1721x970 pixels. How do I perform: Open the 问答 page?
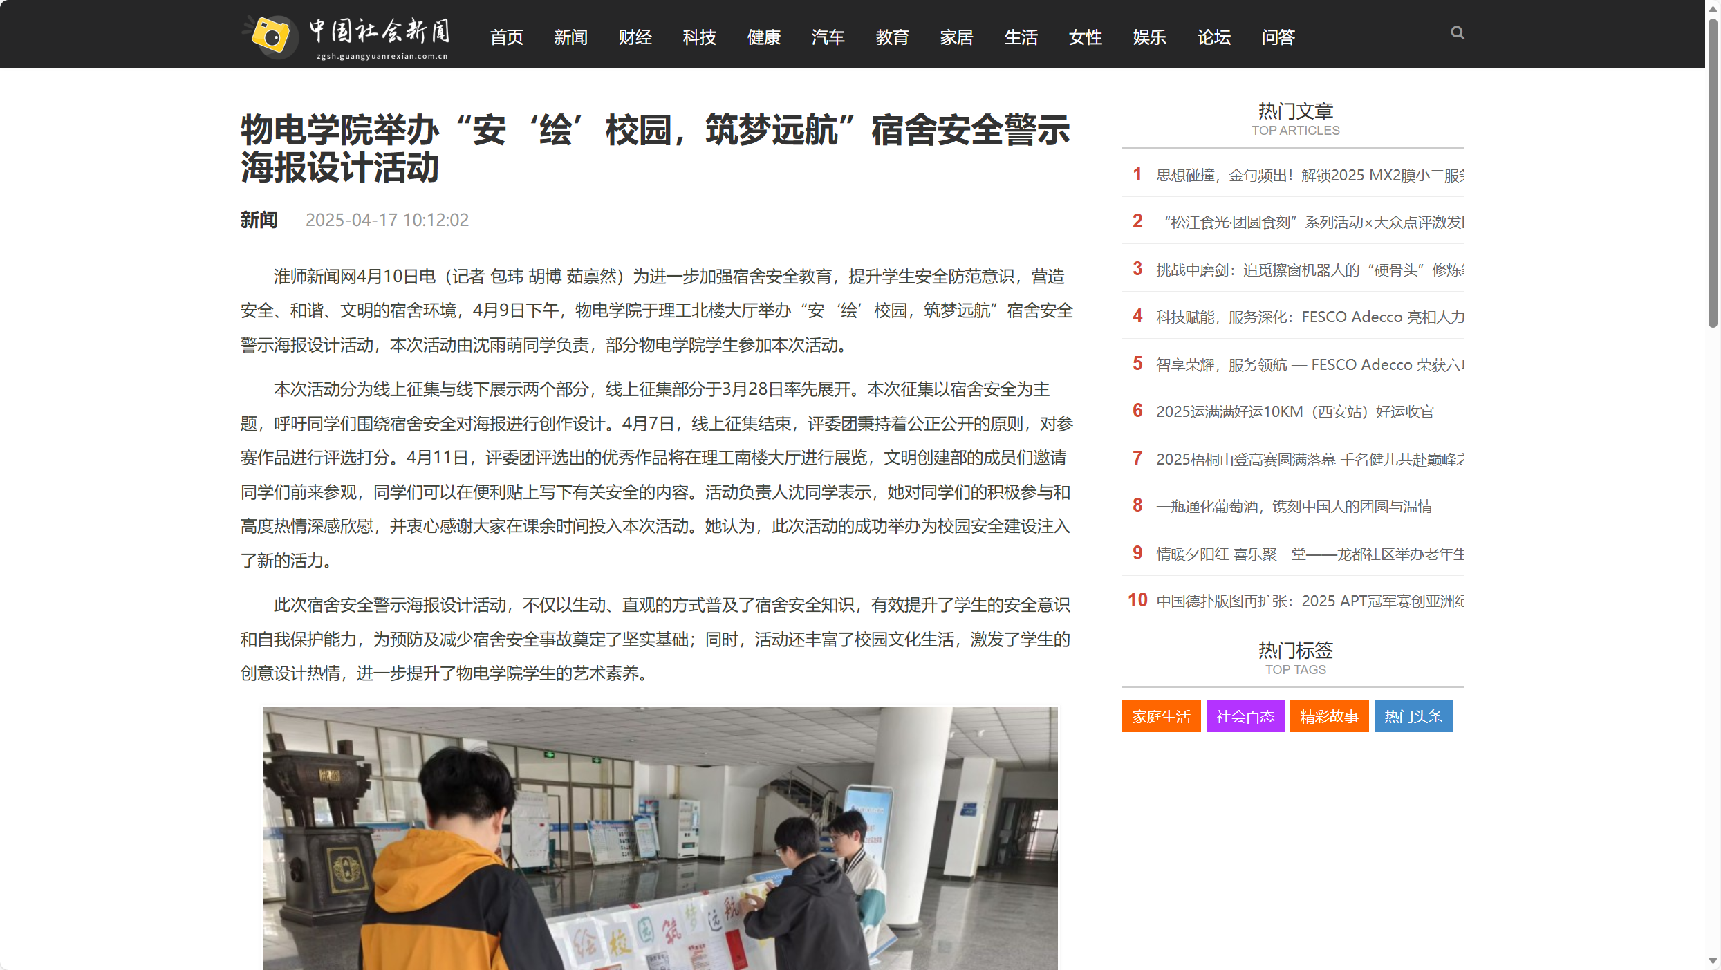coord(1277,37)
